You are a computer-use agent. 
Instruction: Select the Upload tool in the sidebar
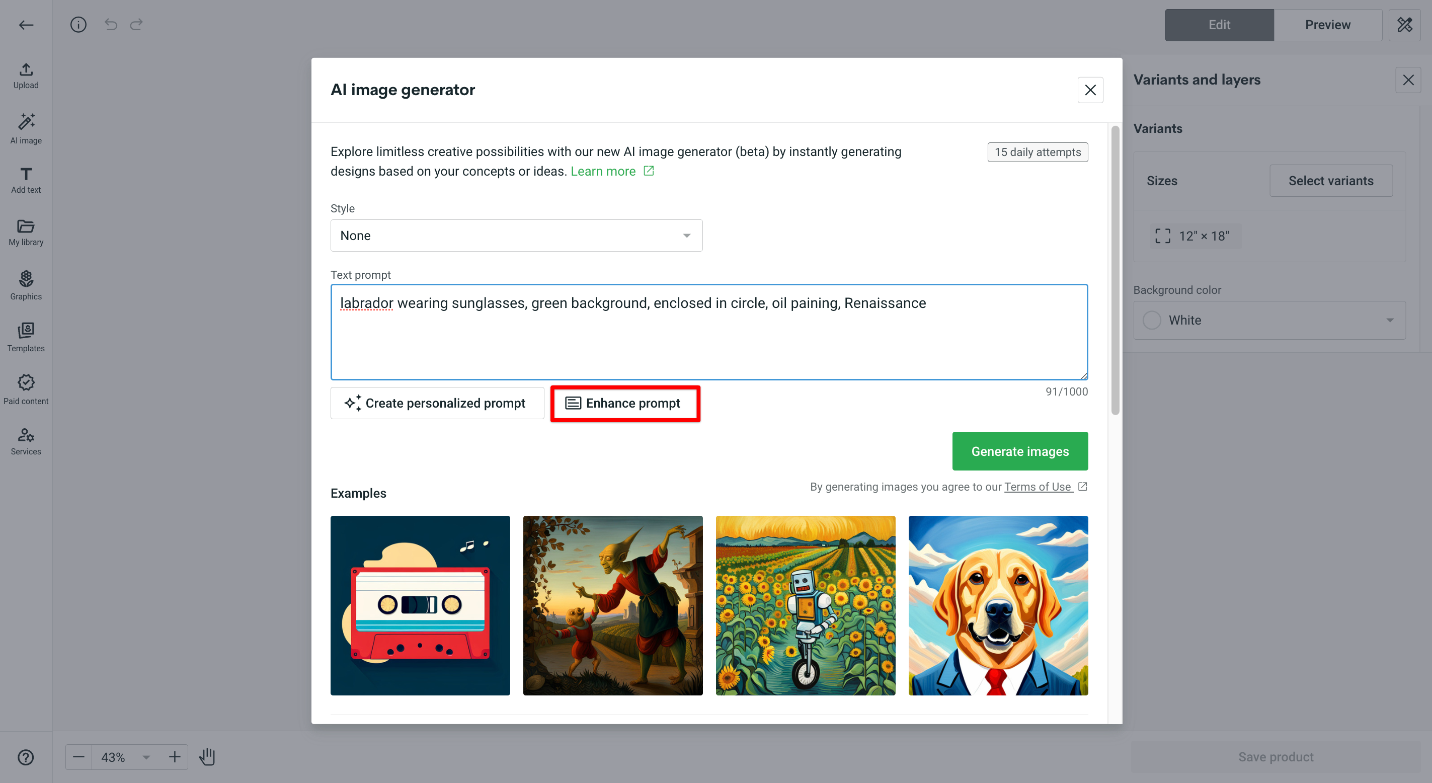(x=26, y=75)
